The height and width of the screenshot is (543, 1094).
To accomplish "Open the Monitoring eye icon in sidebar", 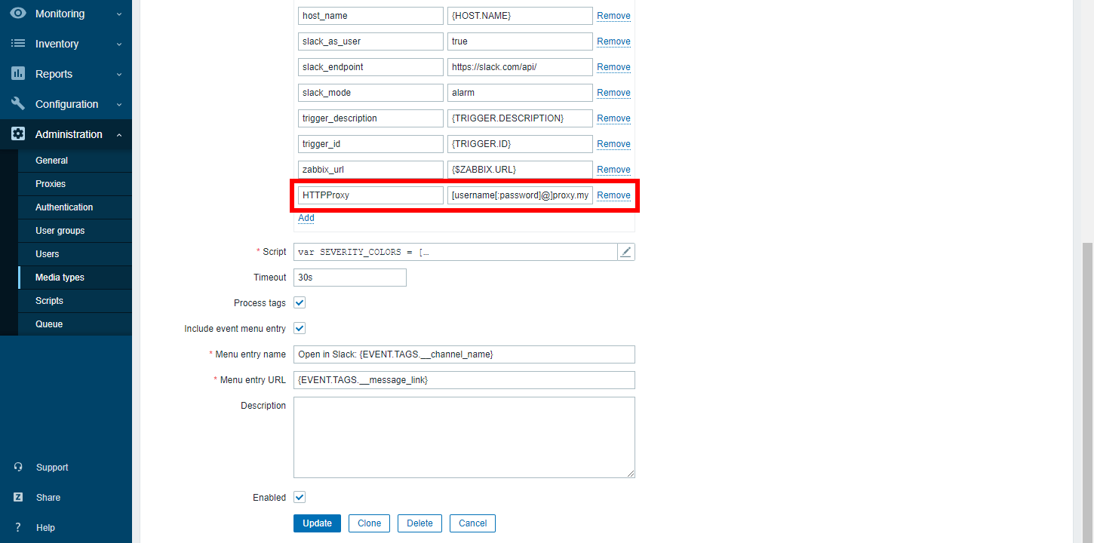I will coord(17,13).
